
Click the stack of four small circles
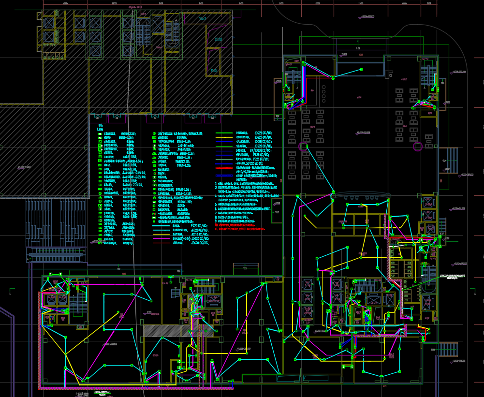click(323, 95)
